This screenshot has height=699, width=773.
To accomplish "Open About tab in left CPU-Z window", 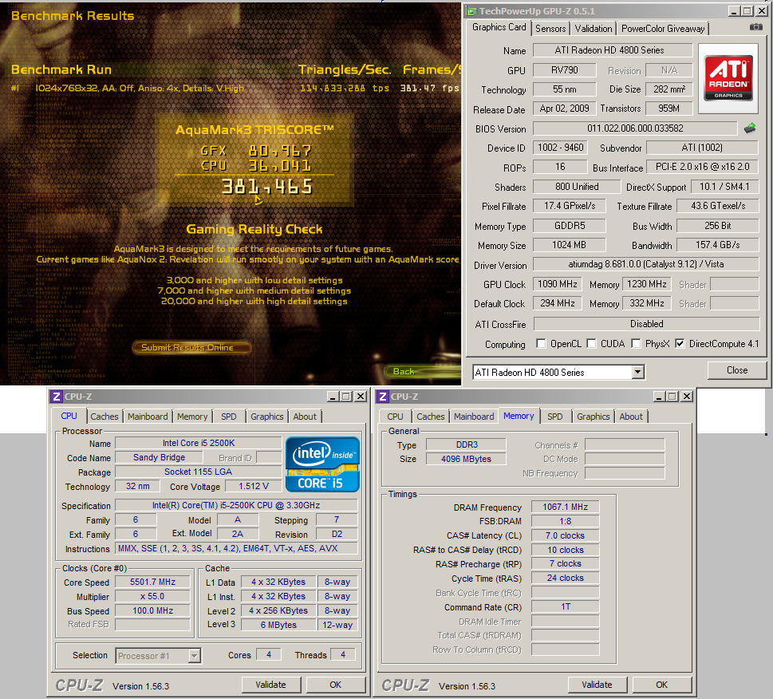I will (305, 417).
